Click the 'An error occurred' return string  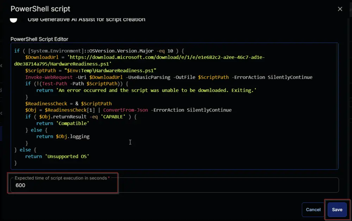[156, 90]
